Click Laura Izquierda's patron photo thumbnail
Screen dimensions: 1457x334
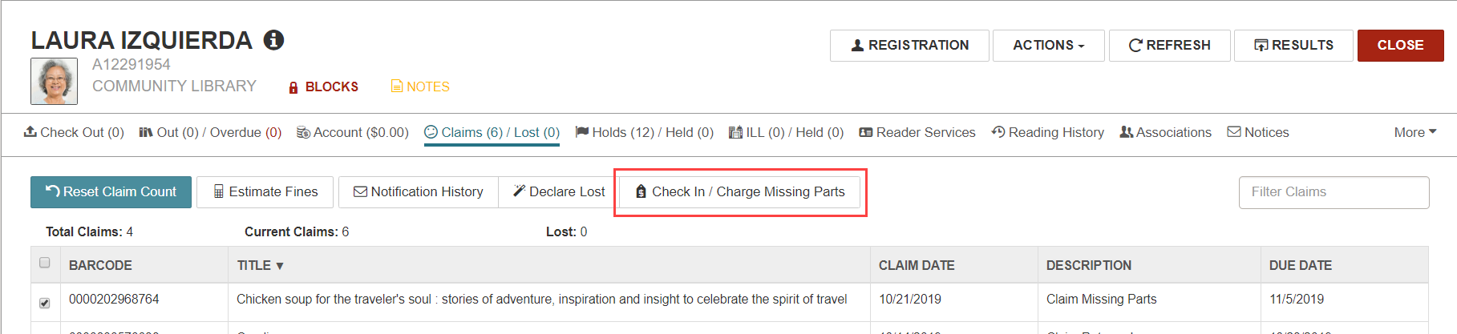tap(54, 81)
